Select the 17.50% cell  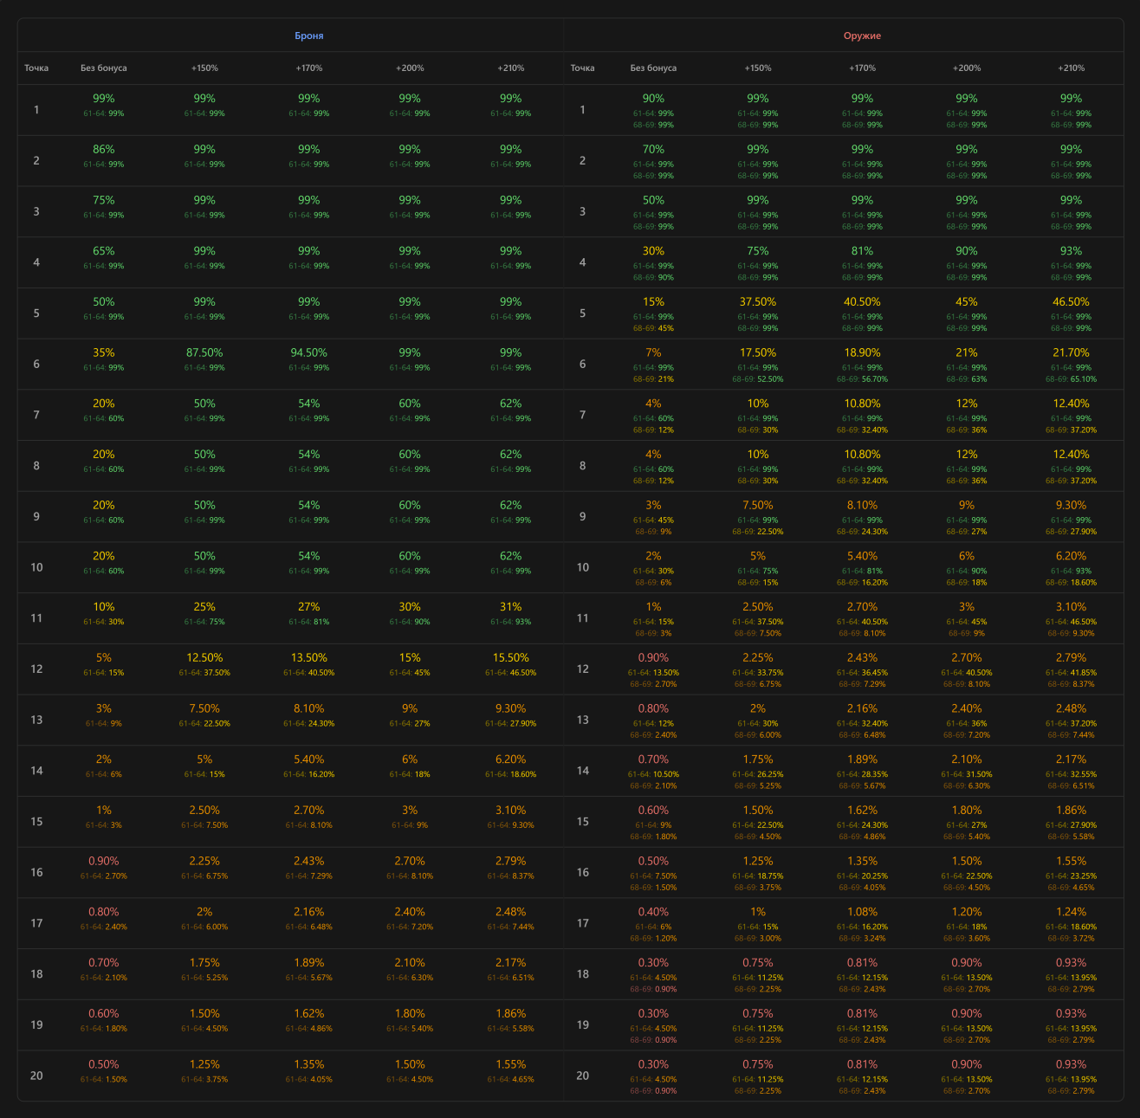(x=758, y=353)
